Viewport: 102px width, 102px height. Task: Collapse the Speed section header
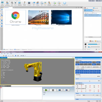coord(88,79)
